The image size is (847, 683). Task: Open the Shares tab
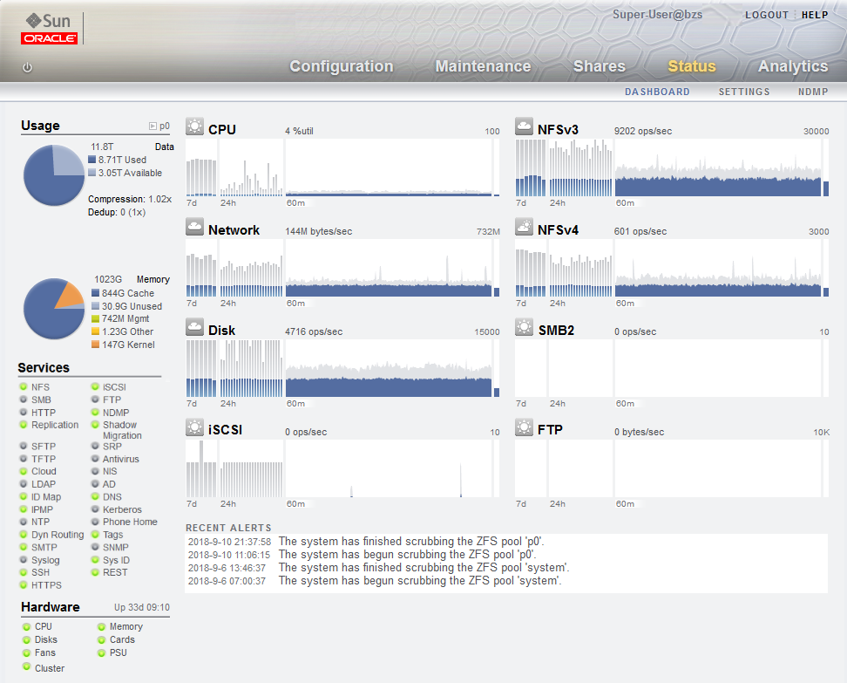click(x=599, y=66)
